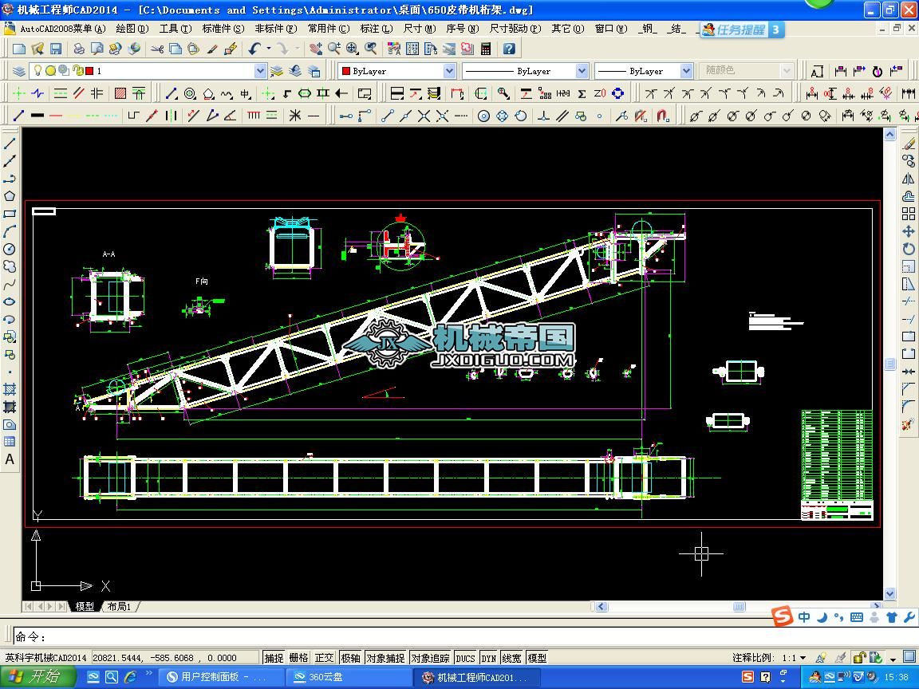Click the Match Properties brush icon
Screen dimensions: 919x689
(x=211, y=49)
